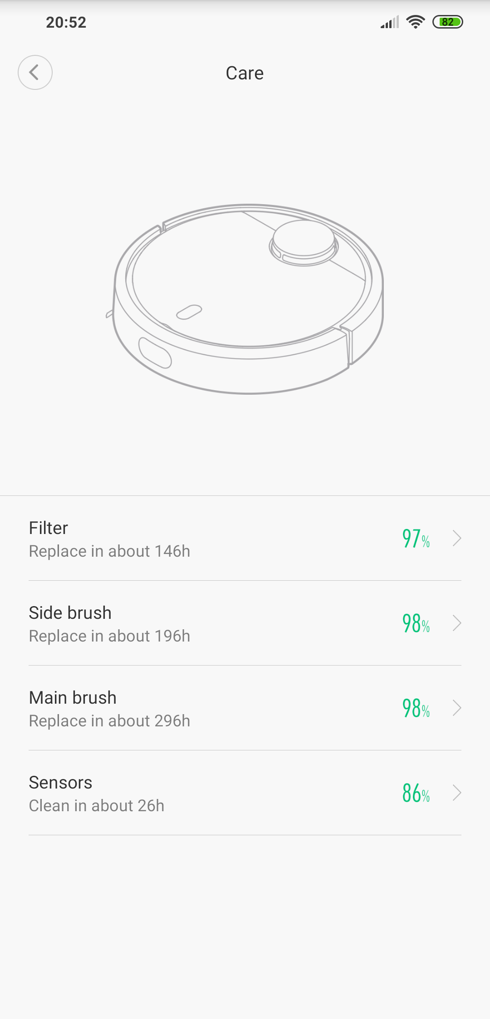Tap the Main brush 98% indicator
Viewport: 490px width, 1019px height.
point(416,709)
